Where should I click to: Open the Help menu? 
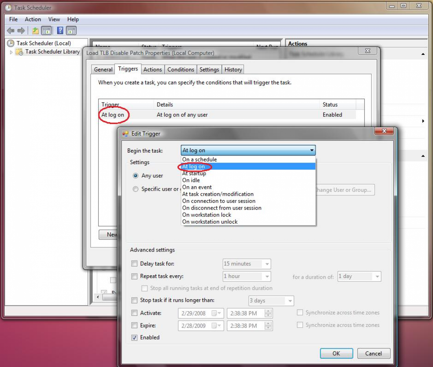[73, 19]
